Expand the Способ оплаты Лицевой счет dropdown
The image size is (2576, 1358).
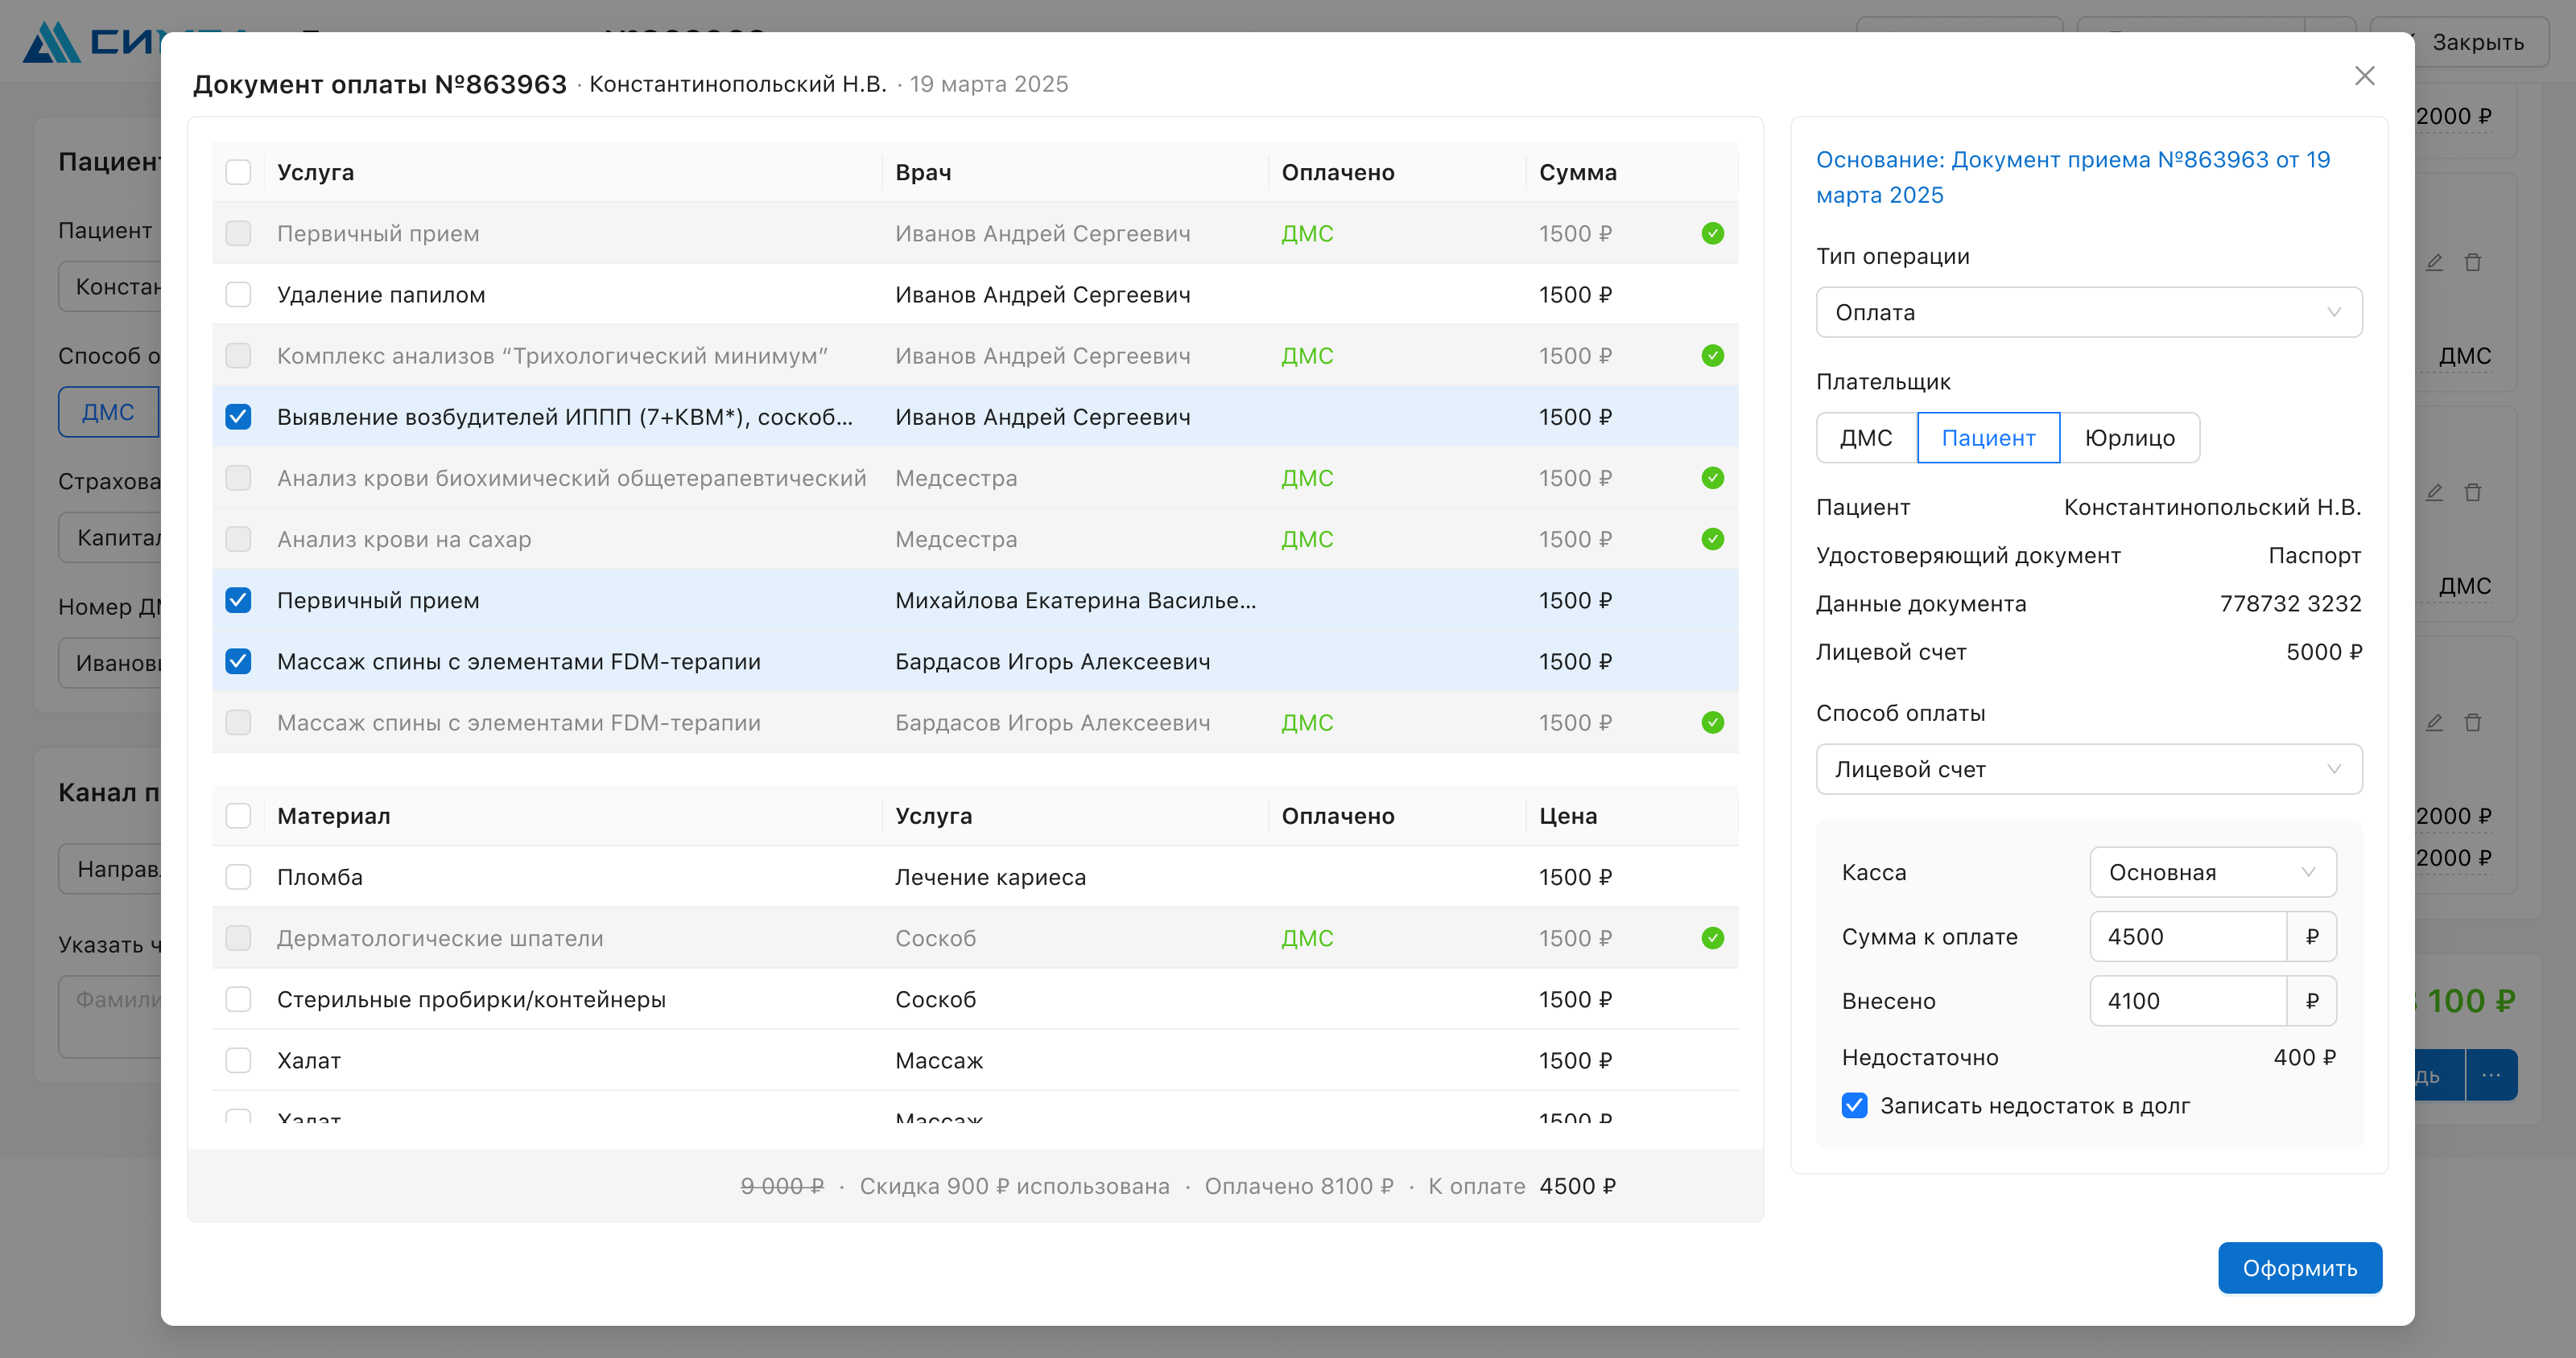point(2088,769)
